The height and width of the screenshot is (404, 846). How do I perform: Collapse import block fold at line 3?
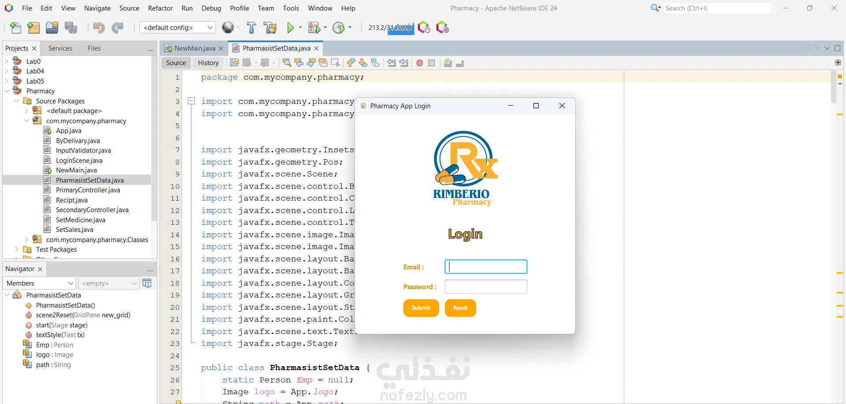point(191,101)
